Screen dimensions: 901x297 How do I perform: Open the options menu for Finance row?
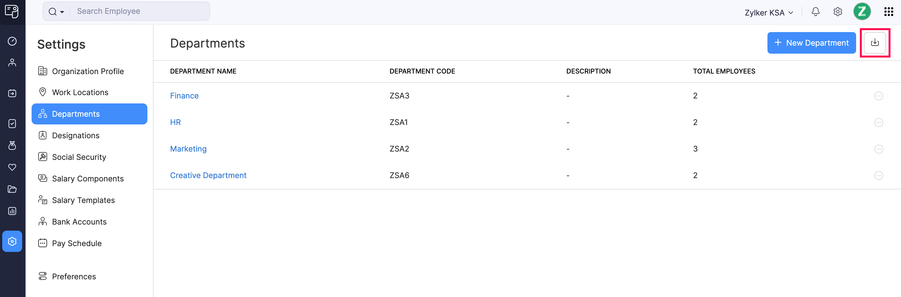click(x=879, y=96)
